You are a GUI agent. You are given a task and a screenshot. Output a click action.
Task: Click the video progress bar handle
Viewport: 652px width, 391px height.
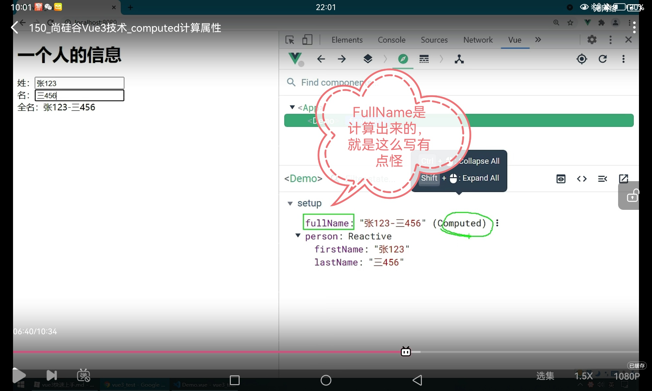point(406,352)
